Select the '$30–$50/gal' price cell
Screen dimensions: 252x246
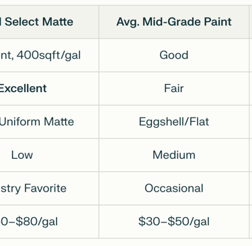point(174,222)
